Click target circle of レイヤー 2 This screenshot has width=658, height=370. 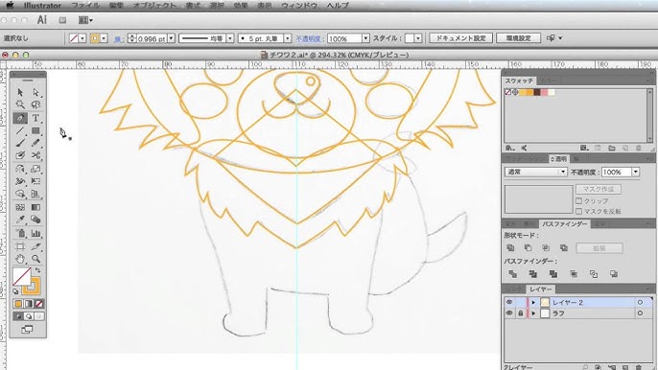coord(640,303)
